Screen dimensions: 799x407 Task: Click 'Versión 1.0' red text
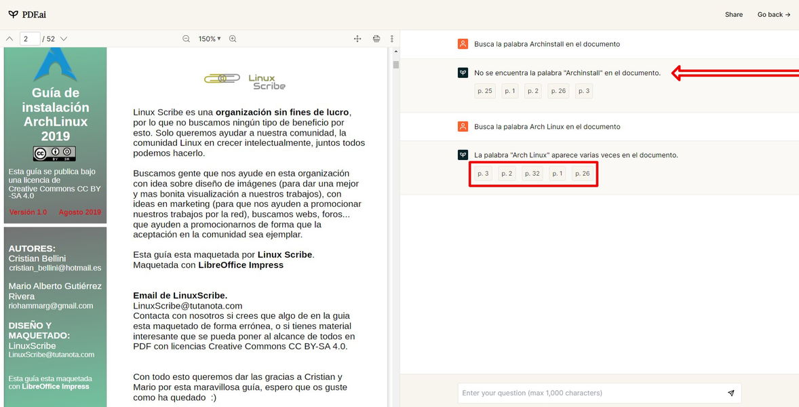click(28, 212)
